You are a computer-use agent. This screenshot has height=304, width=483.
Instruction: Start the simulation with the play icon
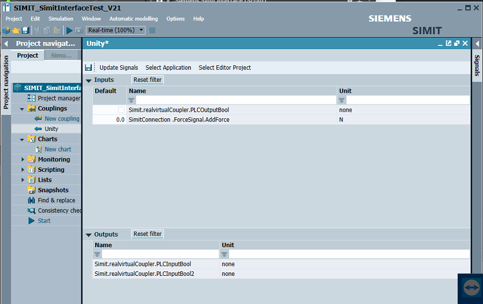(70, 30)
